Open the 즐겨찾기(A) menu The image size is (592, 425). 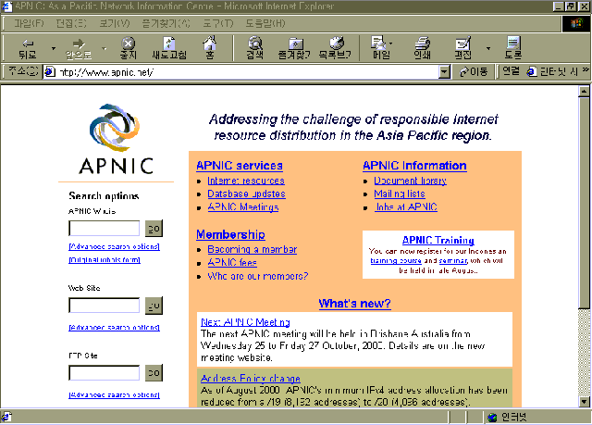click(x=166, y=23)
